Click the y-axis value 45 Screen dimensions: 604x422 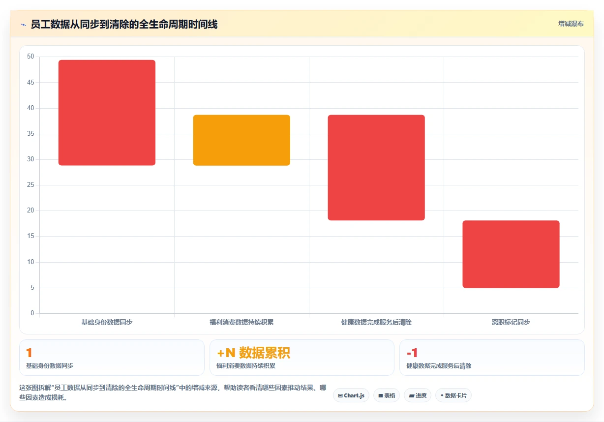(30, 82)
